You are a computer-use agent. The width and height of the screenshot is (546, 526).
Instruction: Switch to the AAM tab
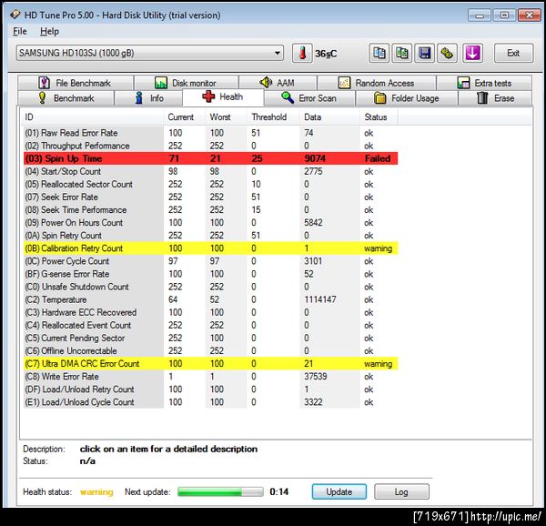pos(278,83)
